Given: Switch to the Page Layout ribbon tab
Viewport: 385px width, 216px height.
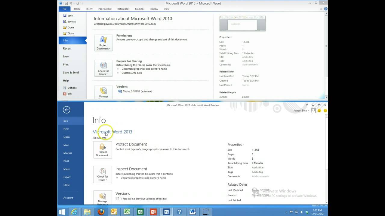Looking at the screenshot, I should point(105,9).
